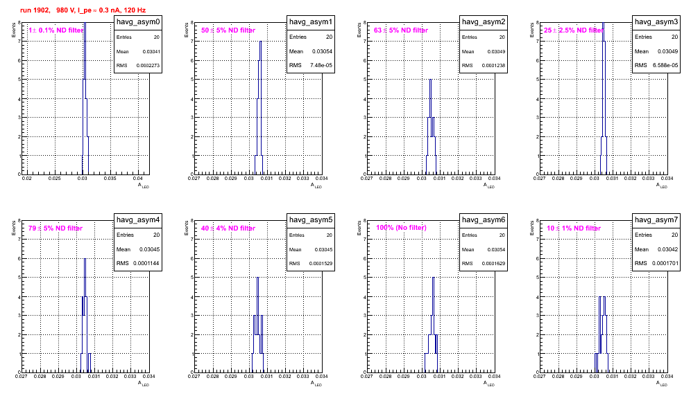Click the histogram peak in havg_asym1 plot
Screen dimensions: 691x396
click(x=260, y=42)
